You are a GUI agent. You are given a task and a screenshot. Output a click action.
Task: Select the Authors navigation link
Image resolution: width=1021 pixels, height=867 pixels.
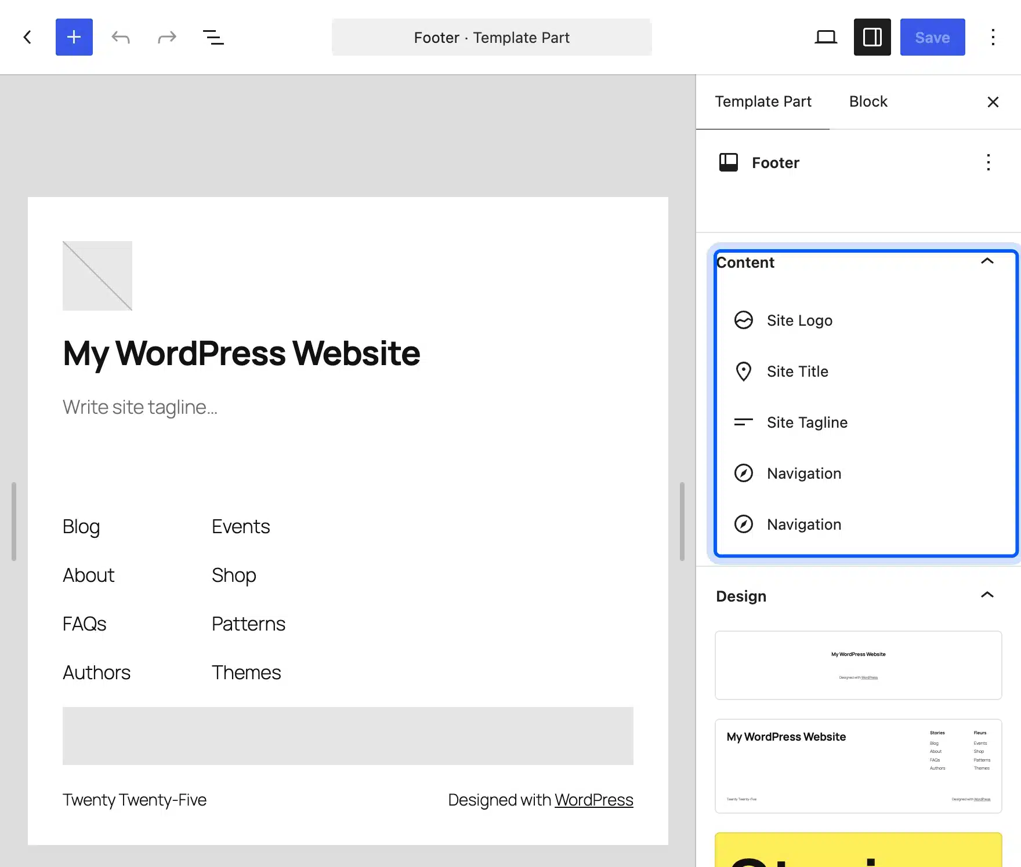tap(96, 673)
